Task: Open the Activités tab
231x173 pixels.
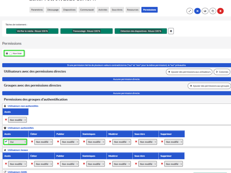Action: click(x=103, y=10)
